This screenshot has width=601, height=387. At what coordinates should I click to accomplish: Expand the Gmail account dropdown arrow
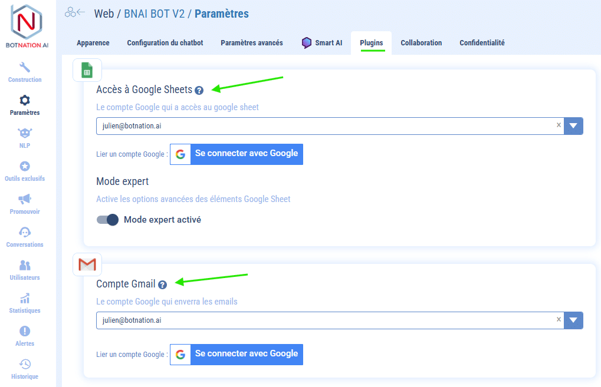tap(573, 320)
